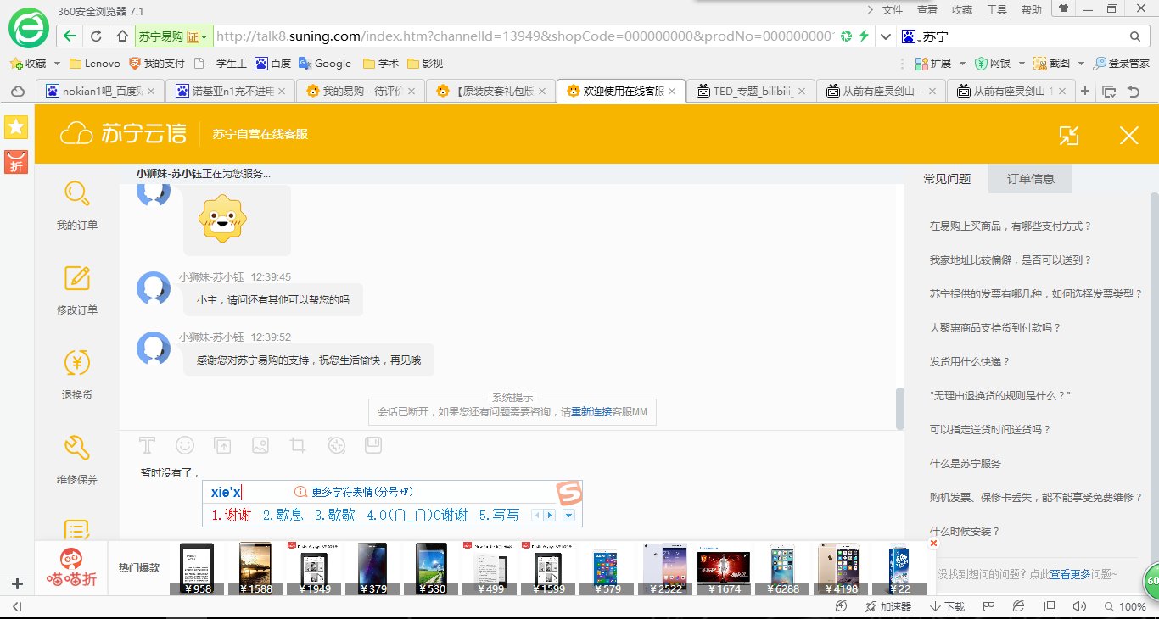Image resolution: width=1159 pixels, height=619 pixels.
Task: Expand the 网银 dropdown arrow
Action: click(x=1022, y=64)
